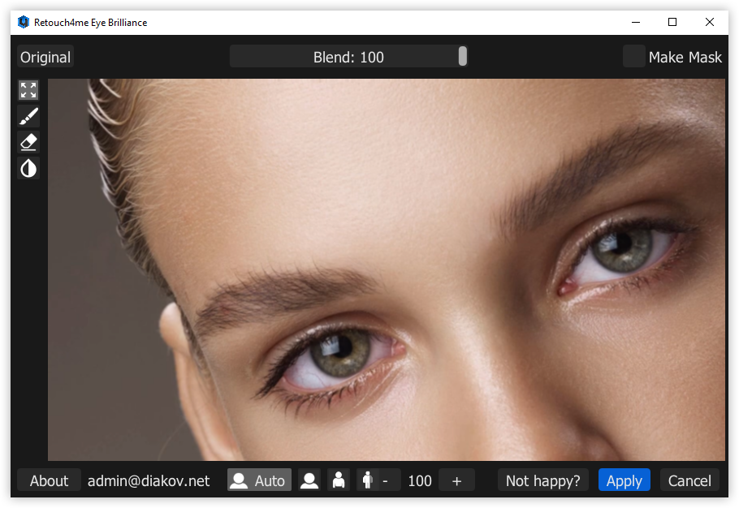
Task: Cancel and close the plugin
Action: (x=689, y=480)
